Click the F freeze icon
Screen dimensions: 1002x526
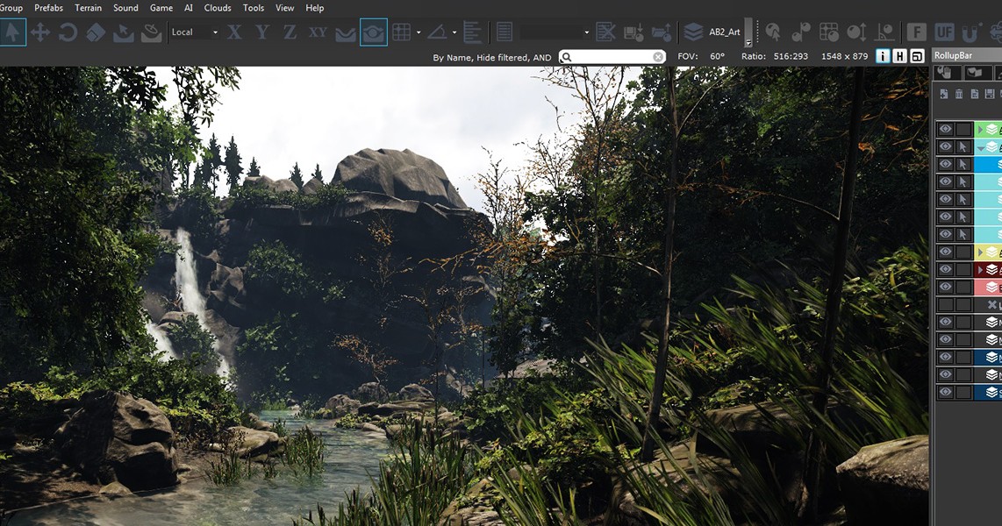point(916,32)
